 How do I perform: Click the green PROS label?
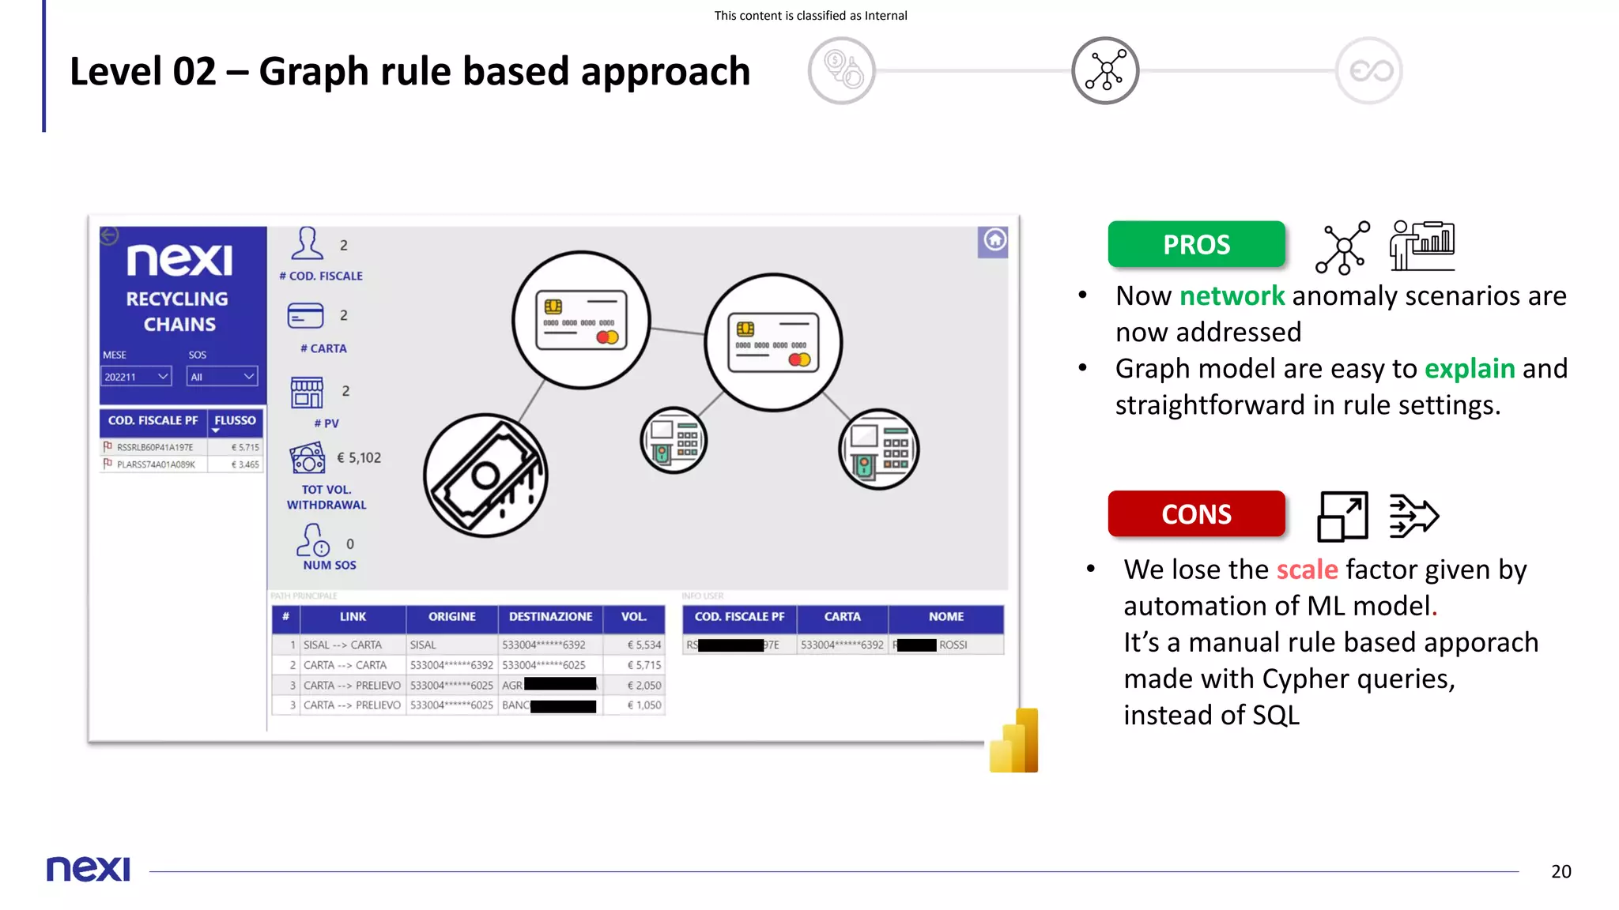point(1196,244)
